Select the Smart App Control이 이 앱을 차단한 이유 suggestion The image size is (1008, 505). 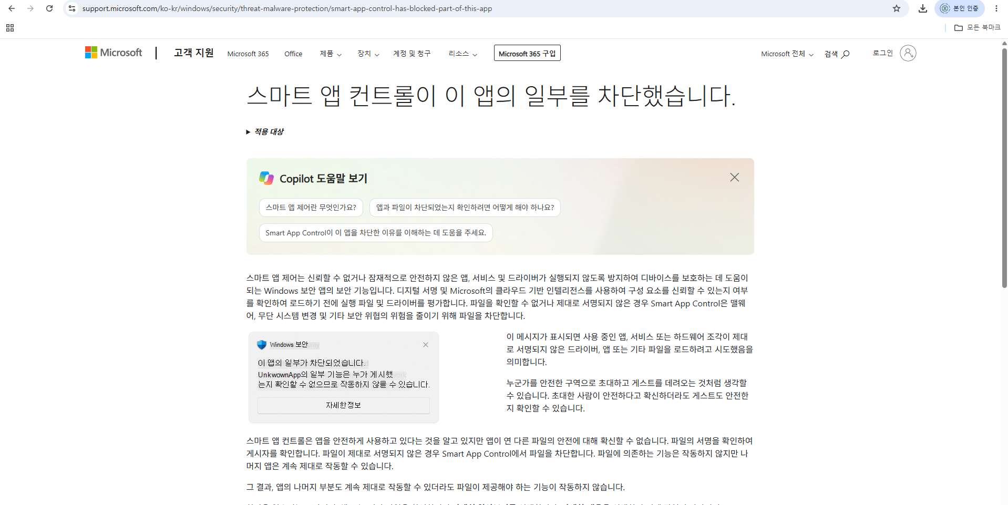click(376, 233)
